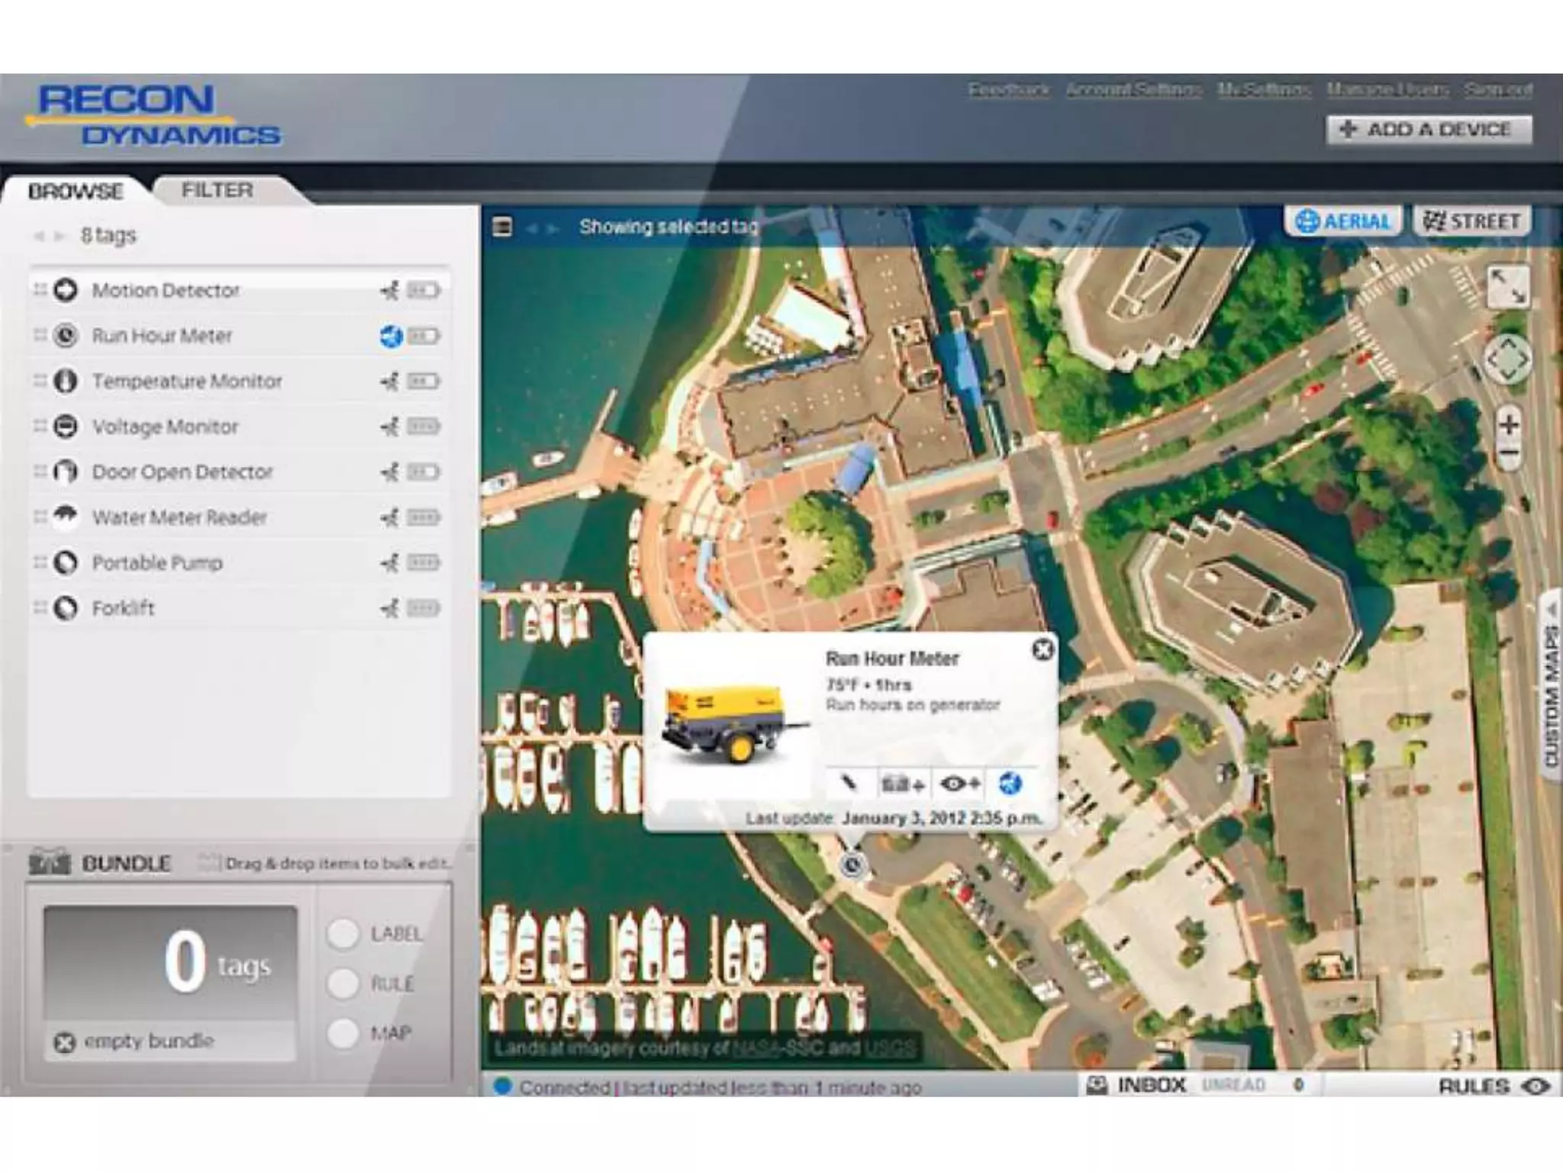Screen dimensions: 1563x1172
Task: Open the Account Settings link
Action: [x=1133, y=90]
